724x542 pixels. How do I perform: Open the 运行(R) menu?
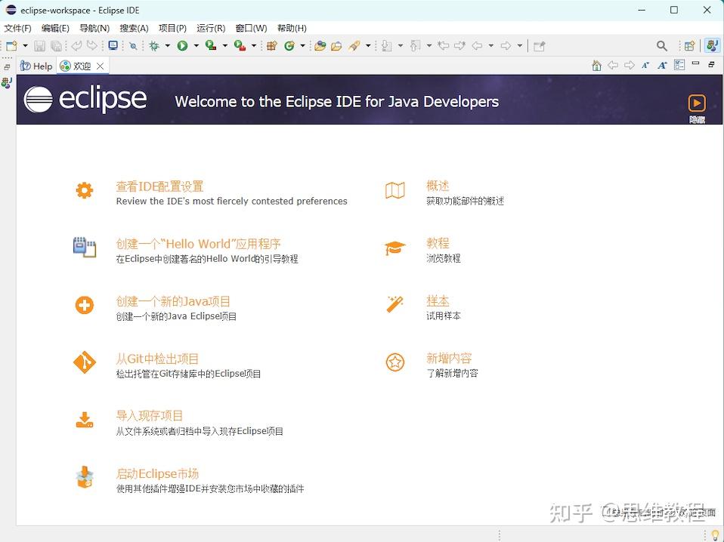(210, 28)
